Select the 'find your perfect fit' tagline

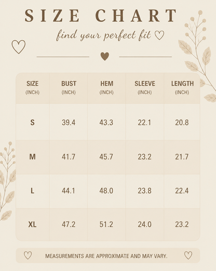coord(103,35)
